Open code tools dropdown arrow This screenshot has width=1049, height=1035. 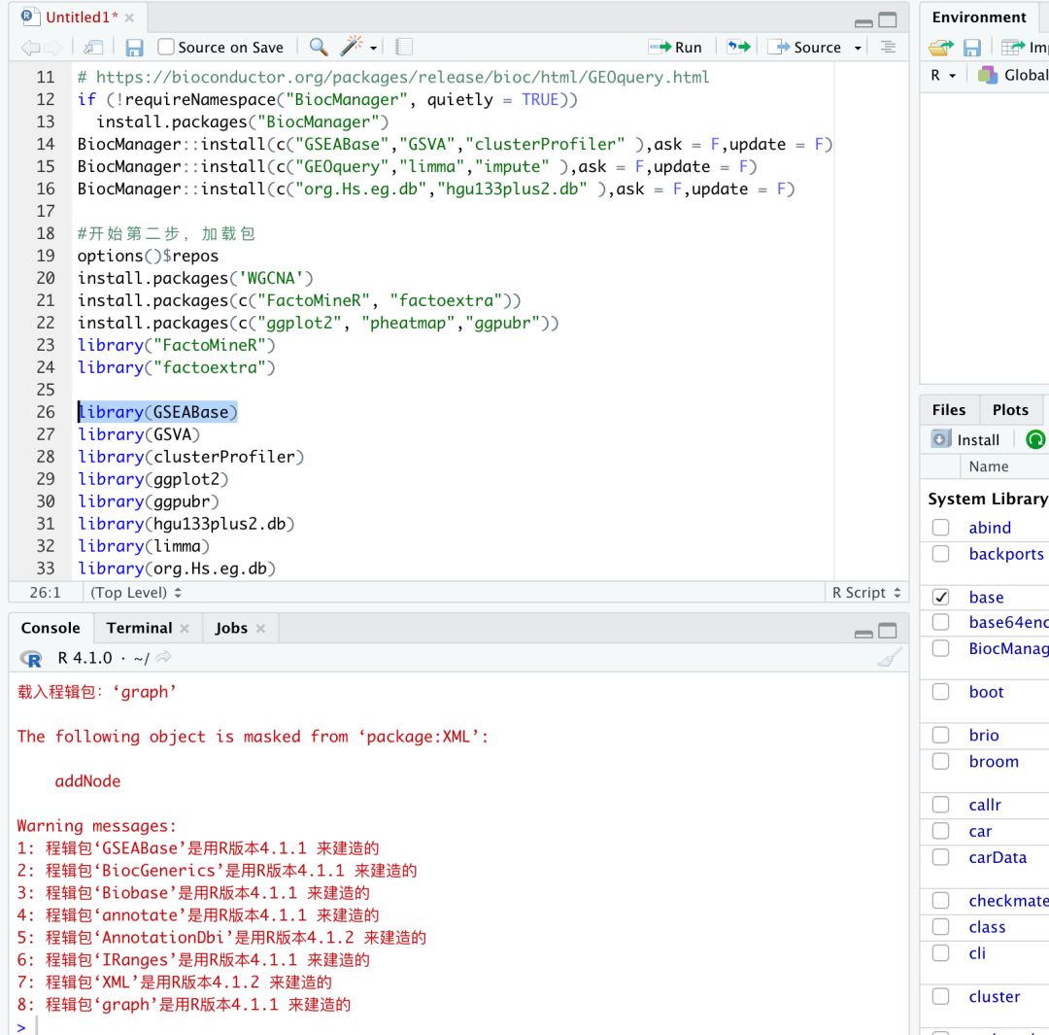coord(373,49)
